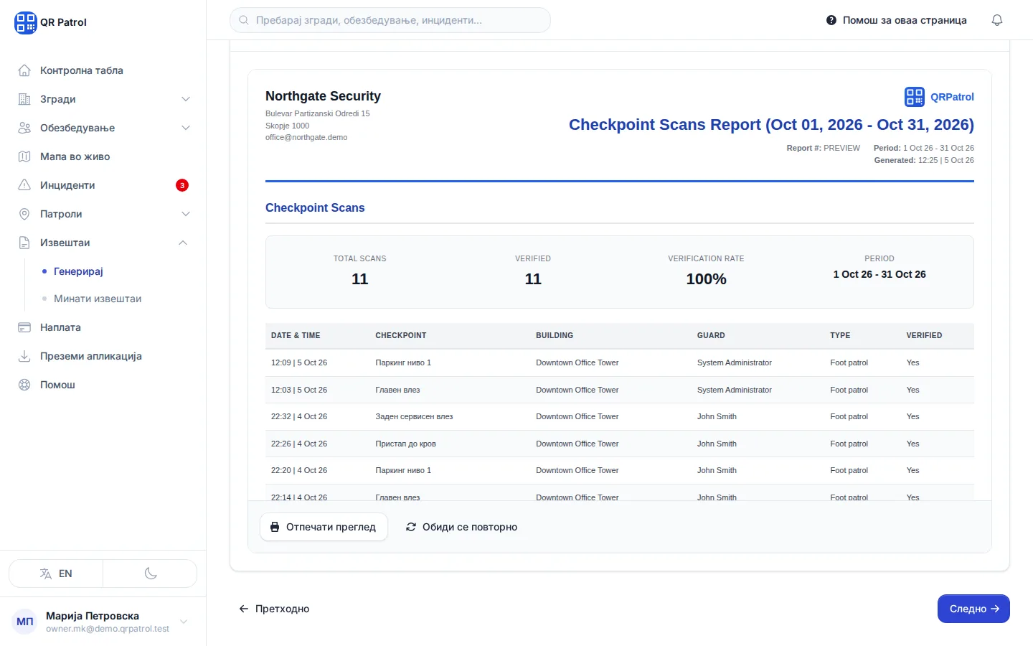Click the Извештаи document icon
This screenshot has height=646, width=1033.
pyautogui.click(x=24, y=243)
